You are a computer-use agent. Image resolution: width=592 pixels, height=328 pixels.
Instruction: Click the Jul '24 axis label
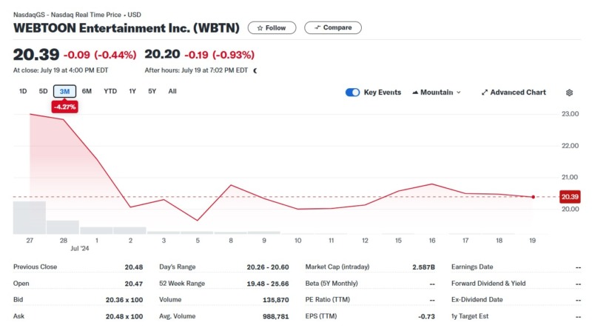coord(80,248)
